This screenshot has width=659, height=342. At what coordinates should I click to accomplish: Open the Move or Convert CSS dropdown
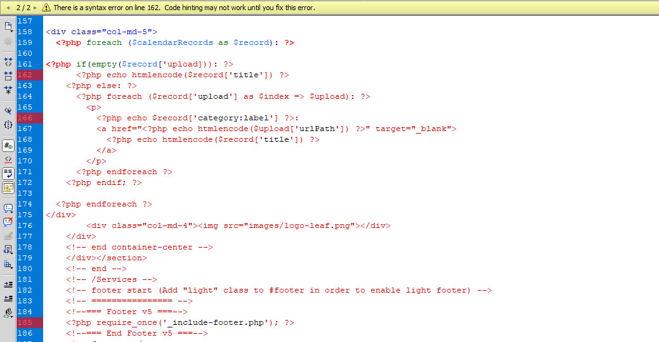click(8, 264)
